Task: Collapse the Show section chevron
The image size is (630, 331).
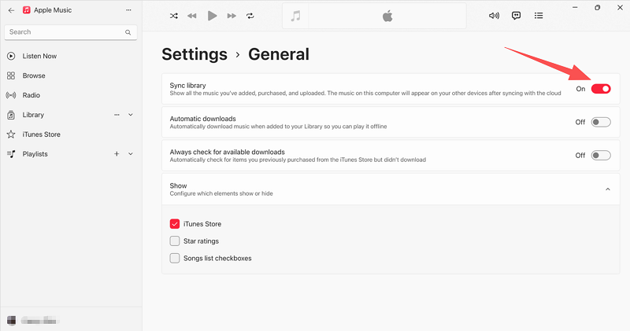Action: pos(608,189)
